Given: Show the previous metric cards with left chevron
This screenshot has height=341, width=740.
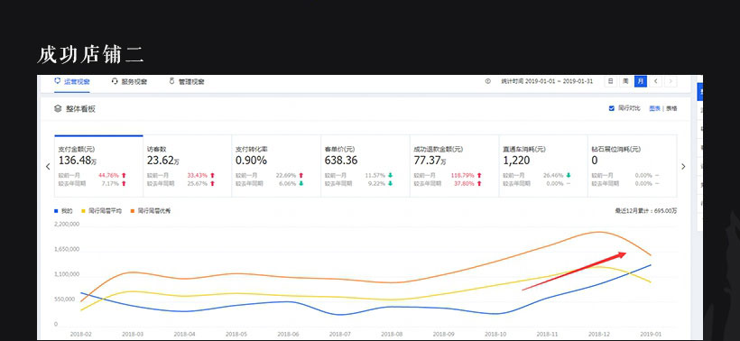Looking at the screenshot, I should [x=48, y=167].
